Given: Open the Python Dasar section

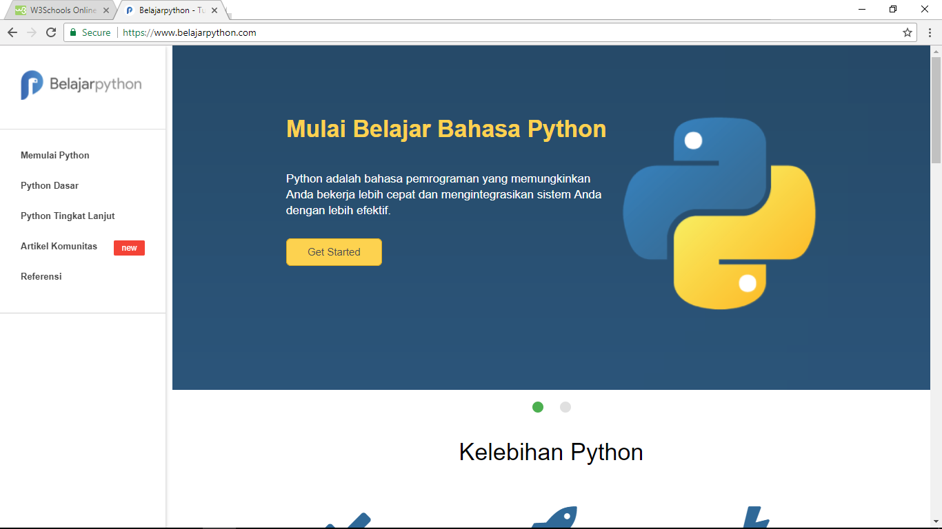Looking at the screenshot, I should 48,185.
